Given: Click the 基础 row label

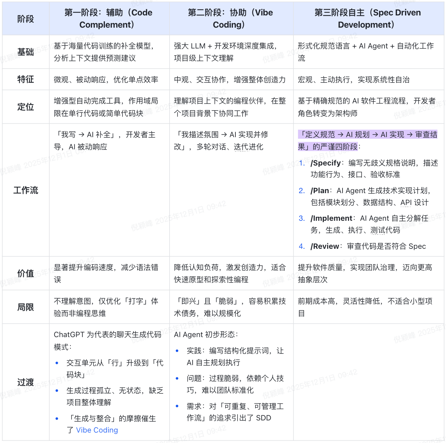Looking at the screenshot, I should [x=26, y=52].
